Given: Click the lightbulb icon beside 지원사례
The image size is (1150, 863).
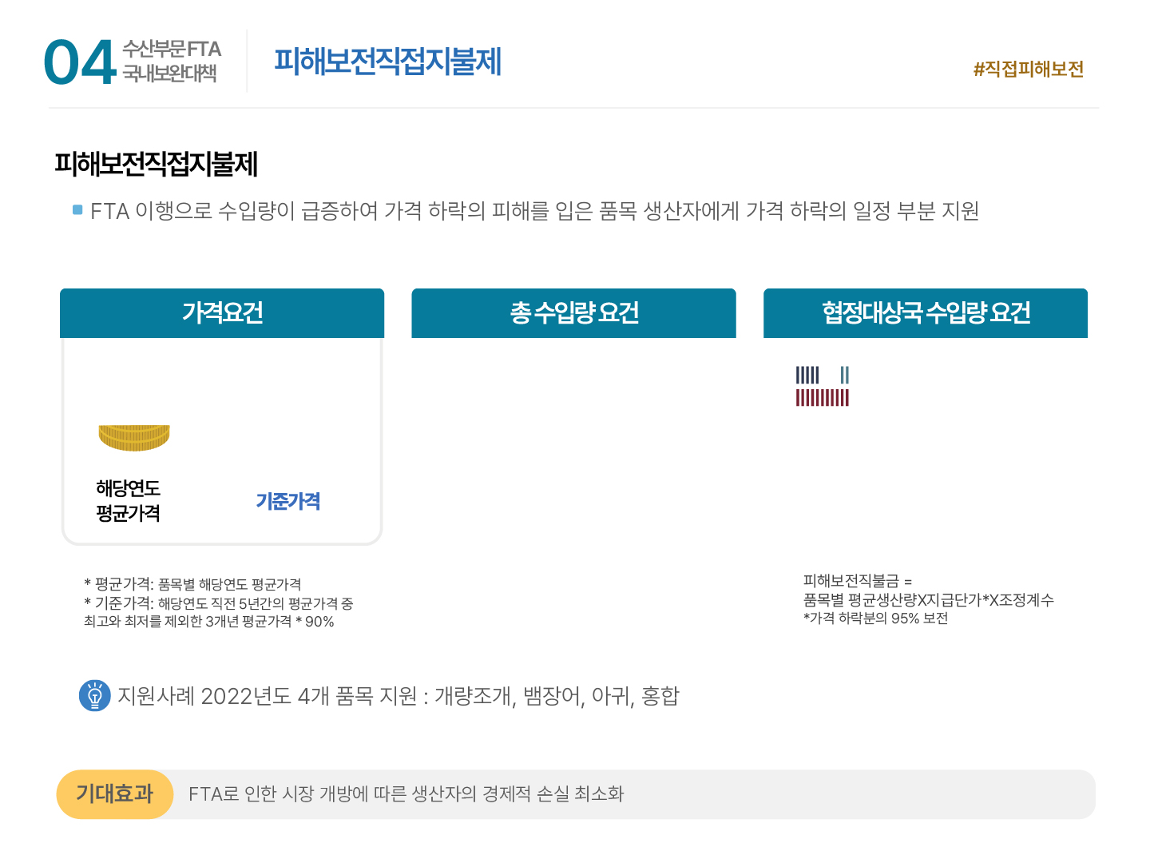Looking at the screenshot, I should pos(95,696).
